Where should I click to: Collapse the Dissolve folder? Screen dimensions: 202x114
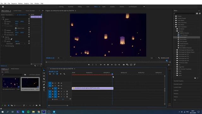(x=175, y=31)
